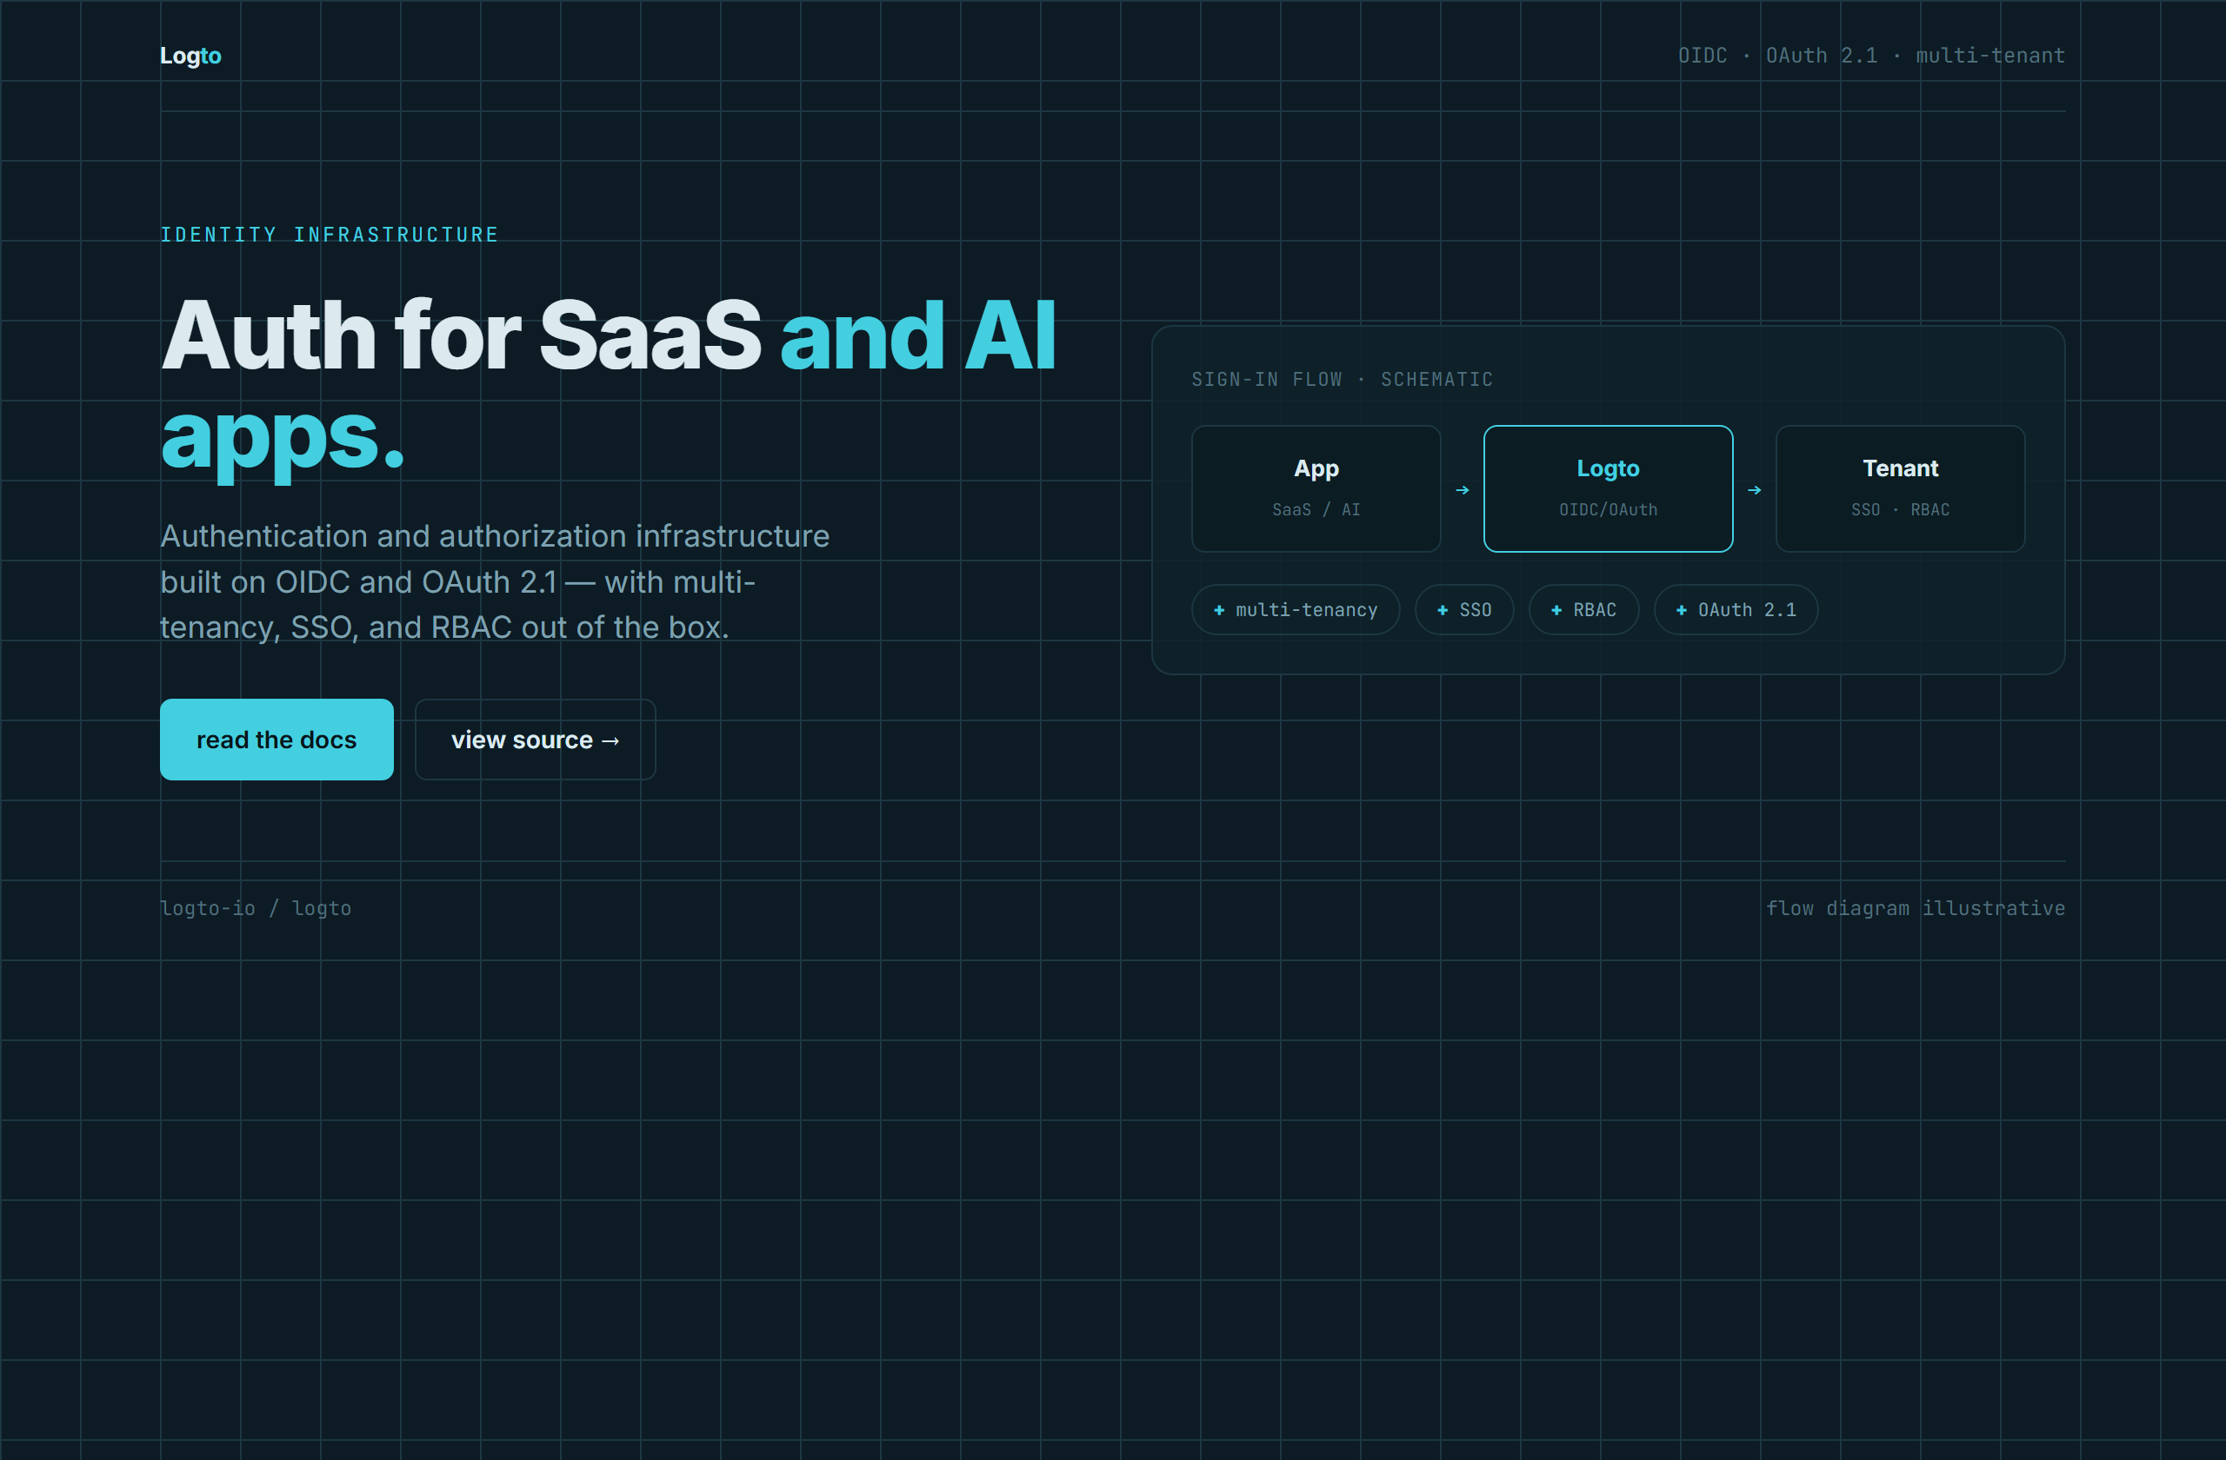Open the view source link
Screen dimensions: 2226x1460
pyautogui.click(x=535, y=740)
